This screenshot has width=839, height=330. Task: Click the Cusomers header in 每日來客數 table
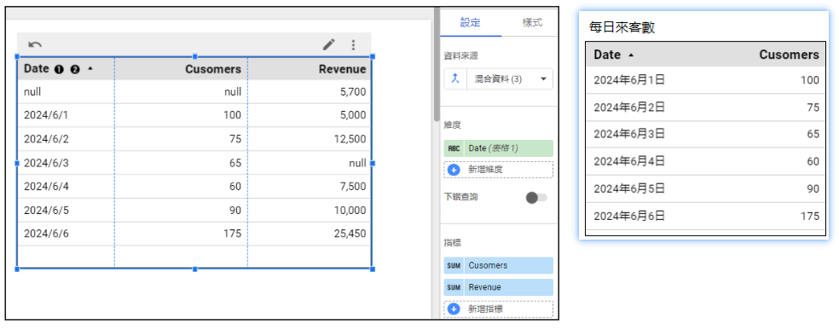[789, 55]
